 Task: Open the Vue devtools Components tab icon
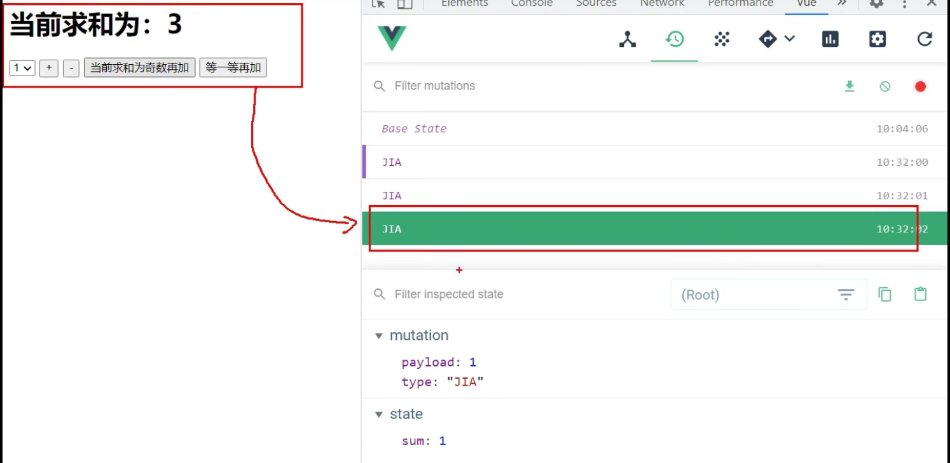[628, 39]
